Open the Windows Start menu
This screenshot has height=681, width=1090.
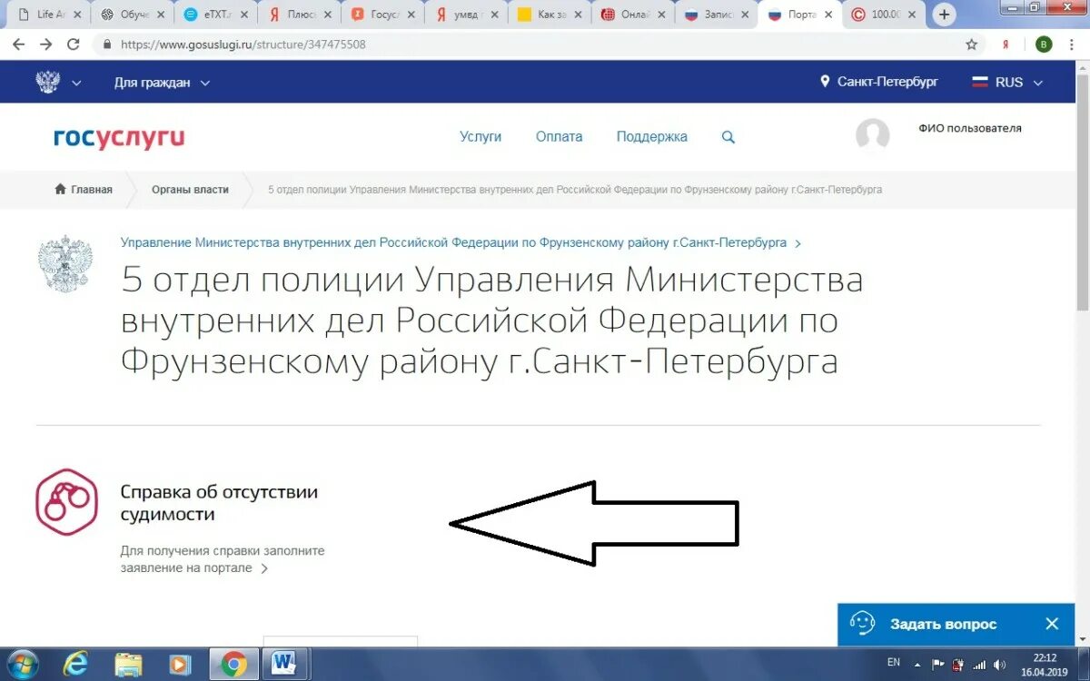pos(22,665)
